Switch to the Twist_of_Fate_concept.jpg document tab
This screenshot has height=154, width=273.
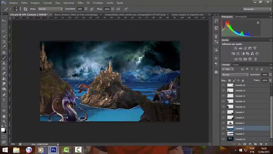(76, 15)
